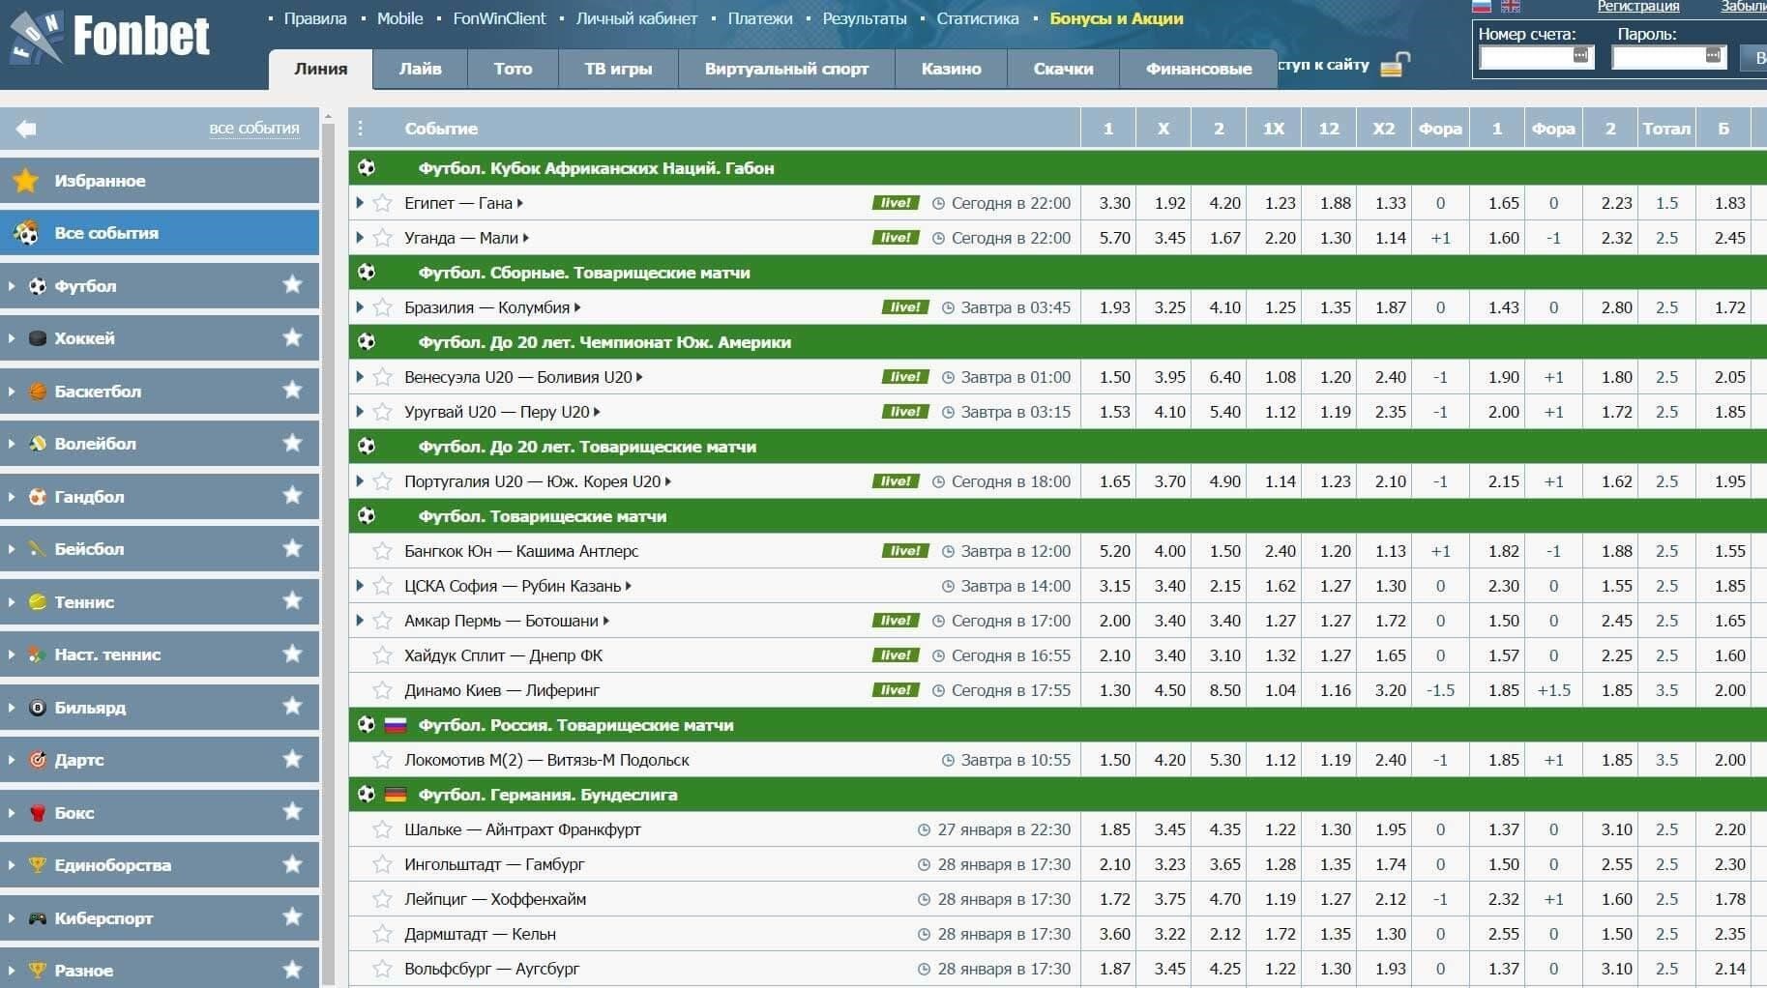Click the Russian flag language icon
1767x988 pixels.
(1482, 6)
